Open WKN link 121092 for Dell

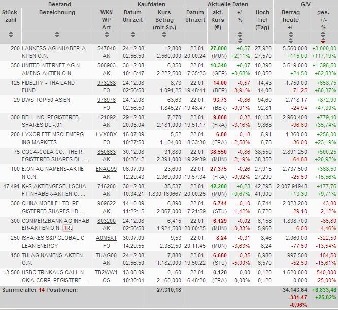click(107, 117)
